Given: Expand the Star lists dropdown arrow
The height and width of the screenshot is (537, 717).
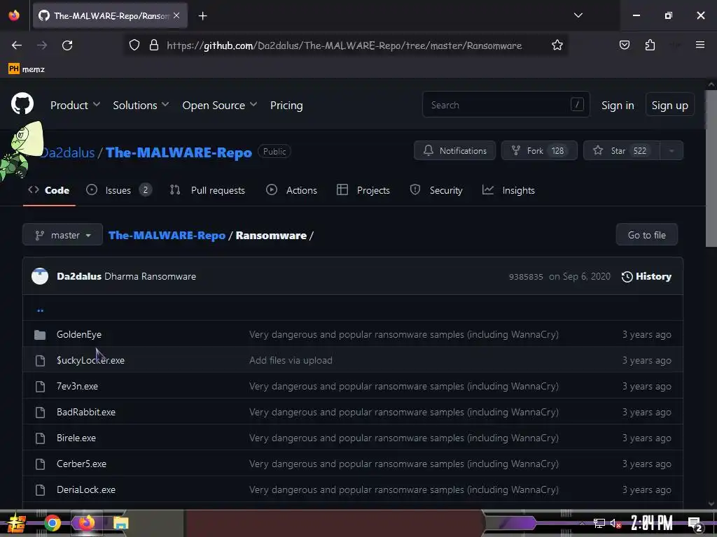Looking at the screenshot, I should click(x=671, y=151).
